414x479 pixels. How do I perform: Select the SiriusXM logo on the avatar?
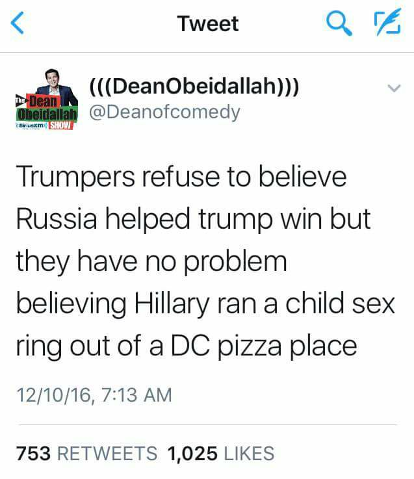click(x=31, y=126)
